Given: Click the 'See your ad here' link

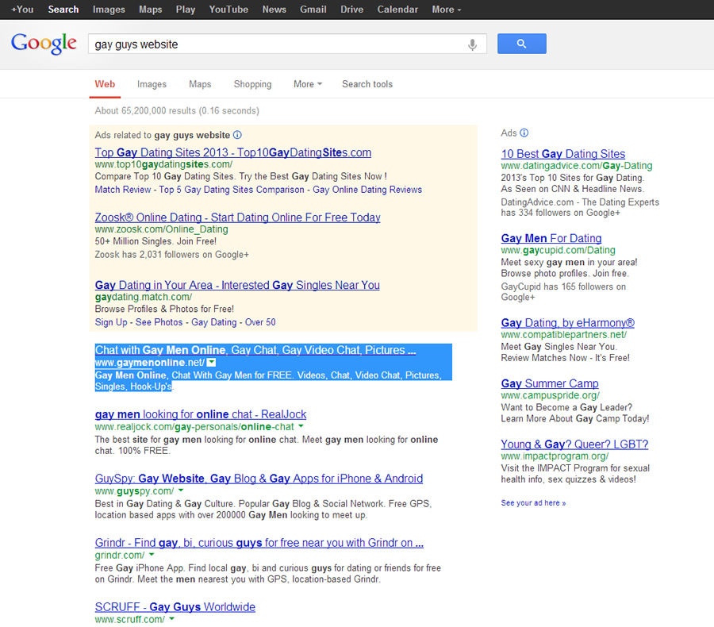Looking at the screenshot, I should [x=533, y=502].
